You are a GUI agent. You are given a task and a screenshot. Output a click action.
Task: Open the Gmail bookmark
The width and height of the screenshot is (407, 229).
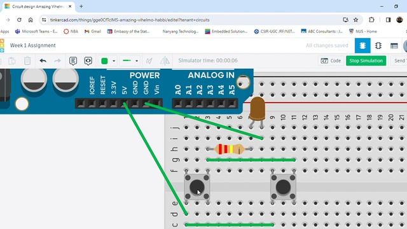[x=93, y=31]
